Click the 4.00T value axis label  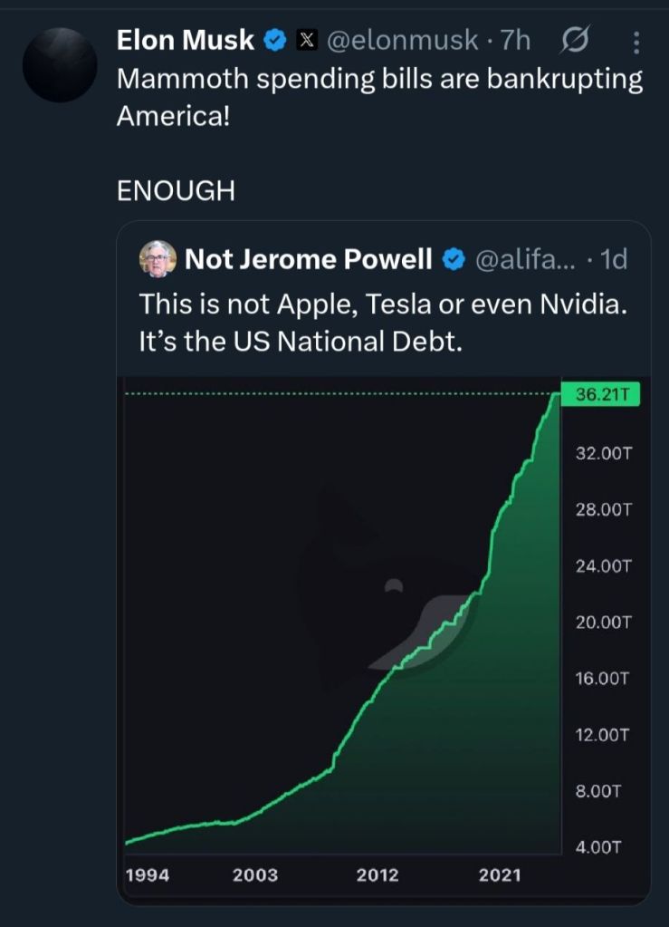coord(597,848)
